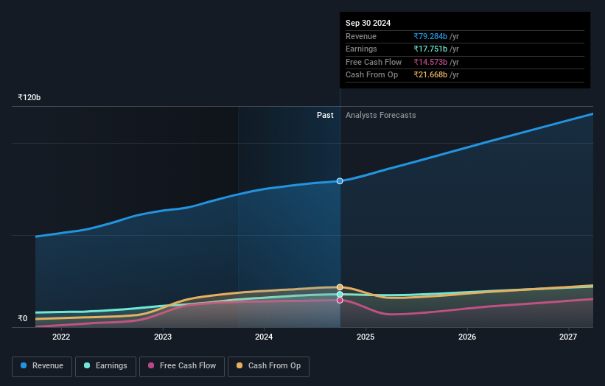Click the pink Free Cash Flow data marker
Viewport: 605px width, 386px height.
point(340,300)
